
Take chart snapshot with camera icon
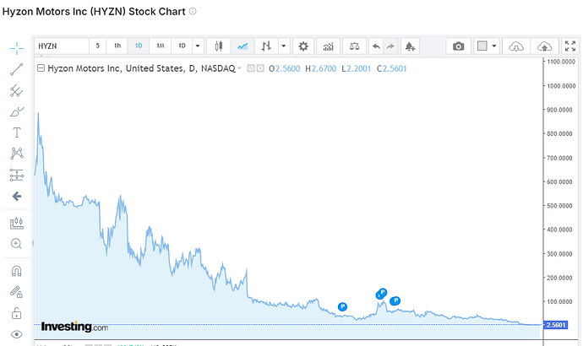click(x=459, y=46)
